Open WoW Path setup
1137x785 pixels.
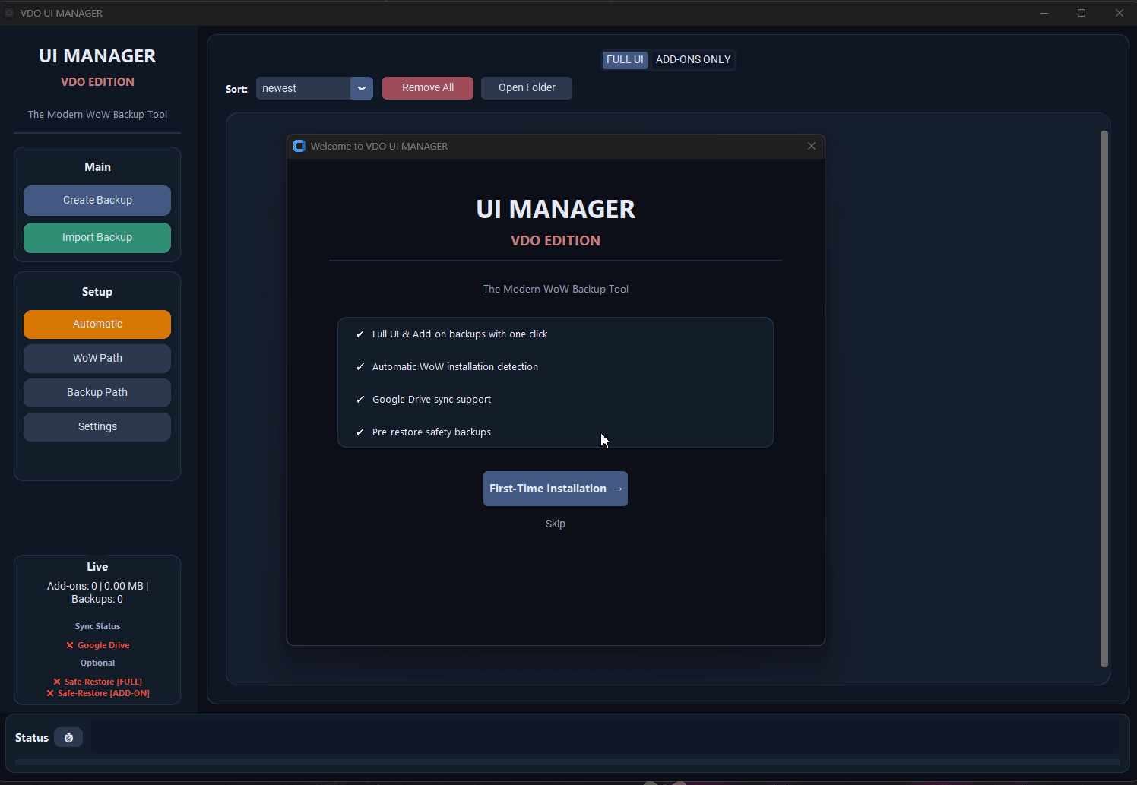97,358
